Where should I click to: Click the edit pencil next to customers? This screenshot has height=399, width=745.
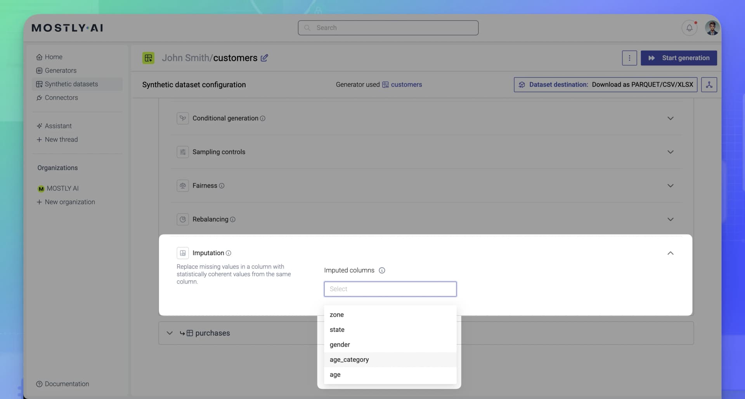(264, 58)
